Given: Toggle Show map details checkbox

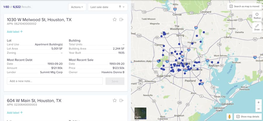Looking at the screenshot, I should [238, 117].
